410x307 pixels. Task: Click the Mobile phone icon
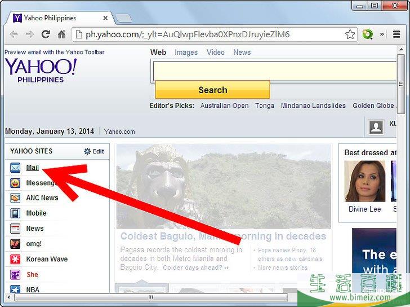tap(15, 213)
